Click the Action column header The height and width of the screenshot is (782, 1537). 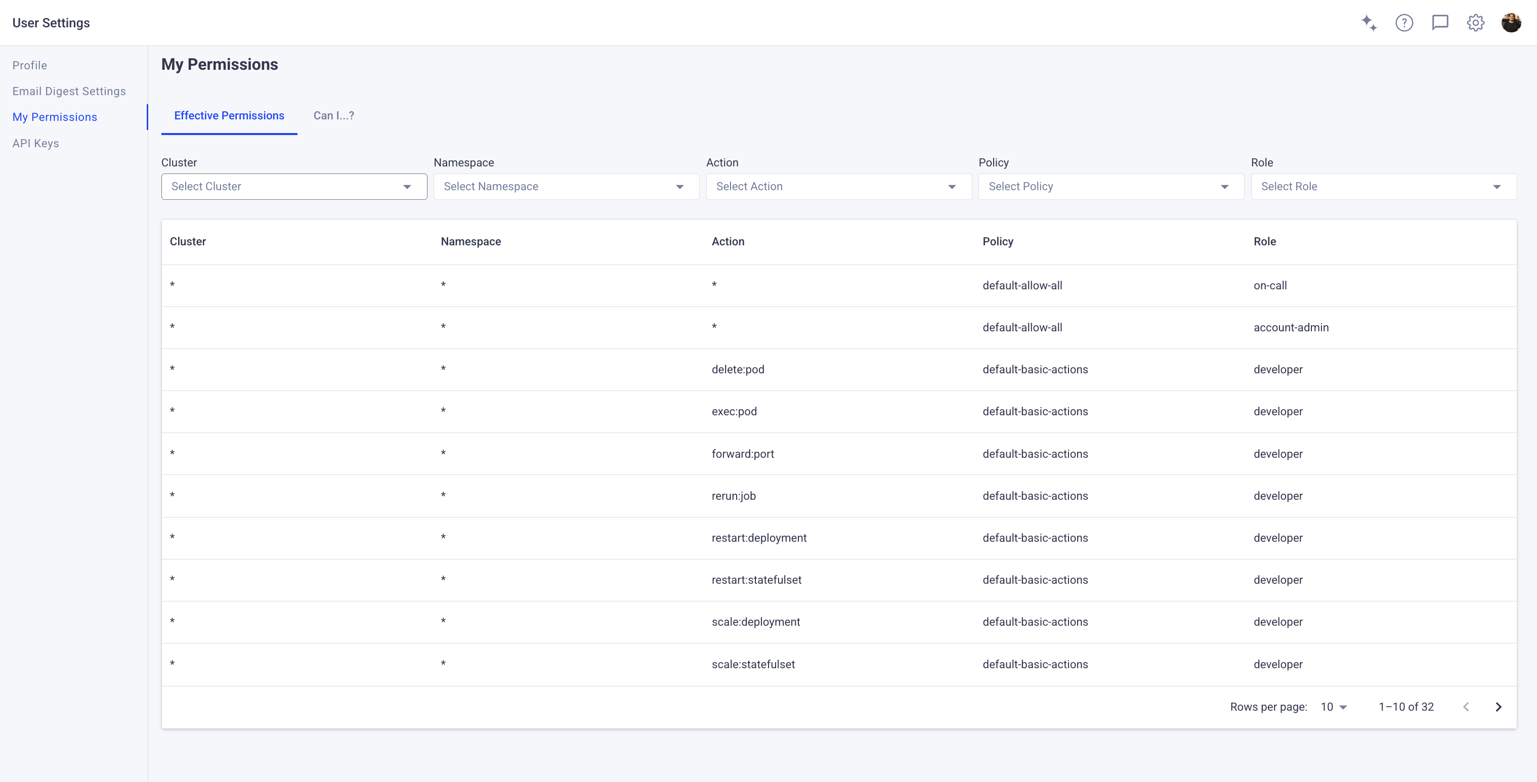pyautogui.click(x=728, y=242)
